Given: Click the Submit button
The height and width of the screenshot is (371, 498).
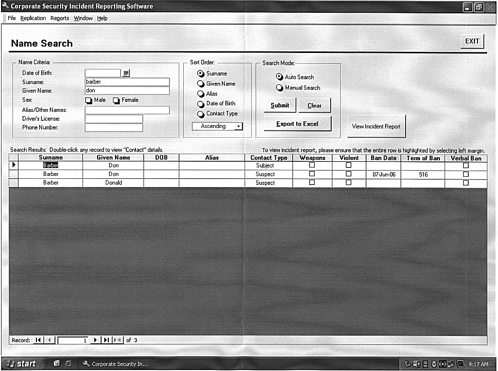Looking at the screenshot, I should pos(280,105).
